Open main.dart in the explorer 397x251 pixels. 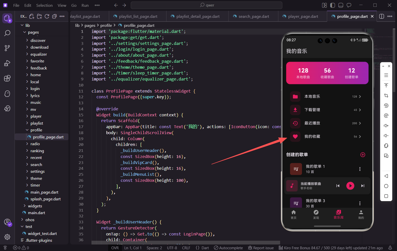click(36, 213)
